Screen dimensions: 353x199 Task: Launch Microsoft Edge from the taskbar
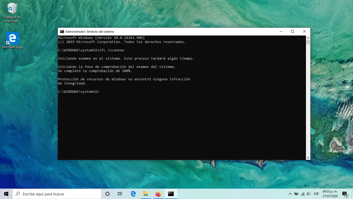[133, 194]
